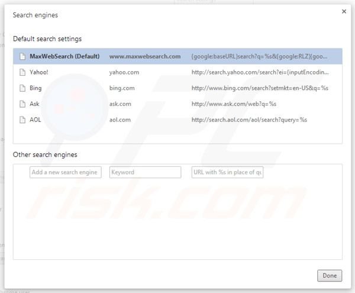Click the ask.com keyword
The image size is (355, 293).
(120, 104)
